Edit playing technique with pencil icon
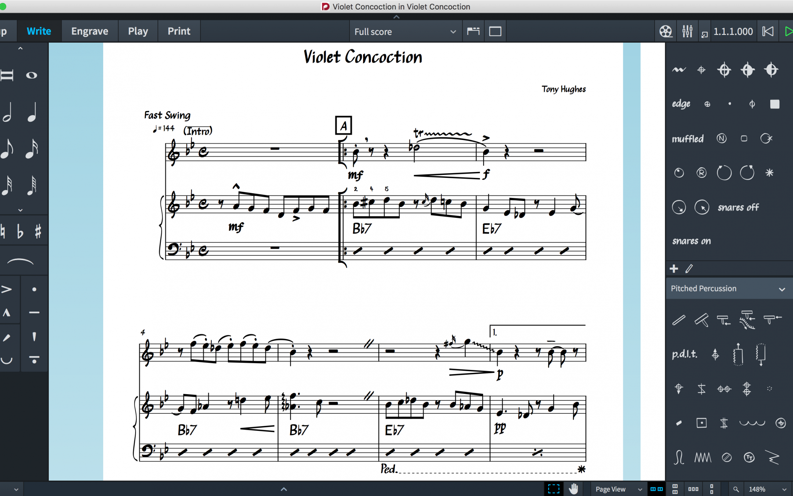Image resolution: width=793 pixels, height=496 pixels. tap(689, 269)
